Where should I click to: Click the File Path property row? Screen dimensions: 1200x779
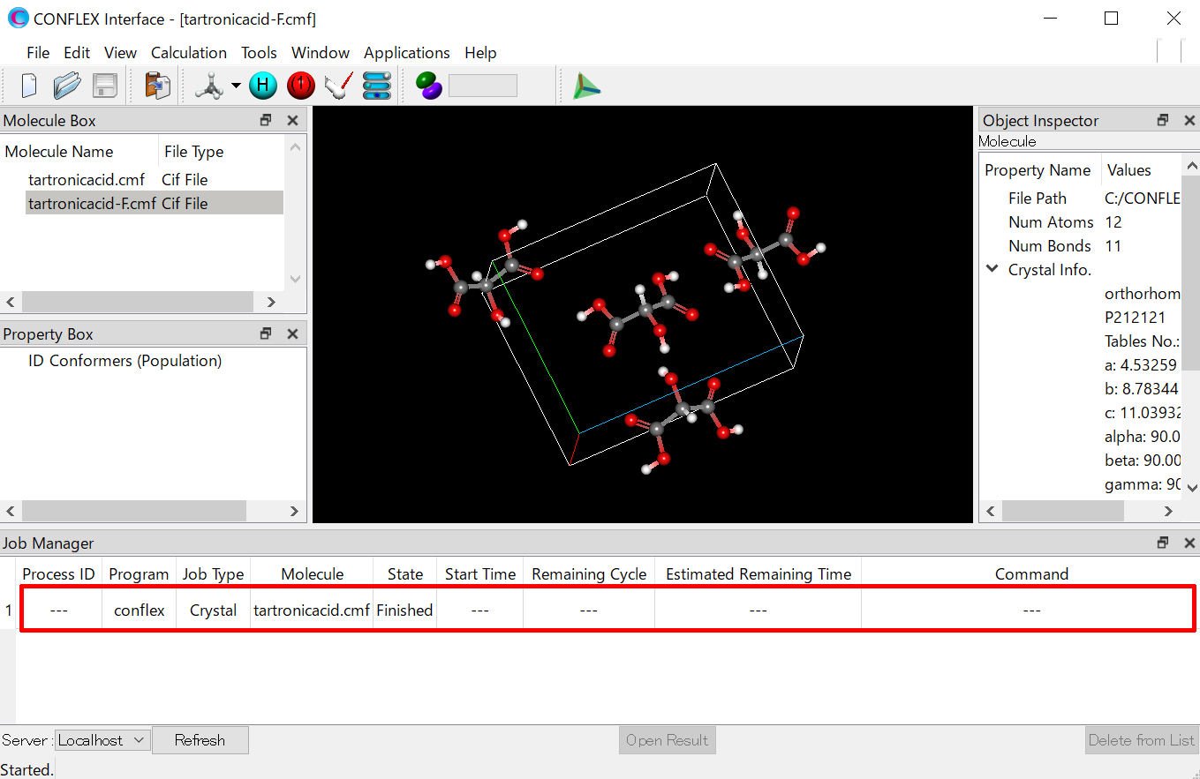[1080, 198]
